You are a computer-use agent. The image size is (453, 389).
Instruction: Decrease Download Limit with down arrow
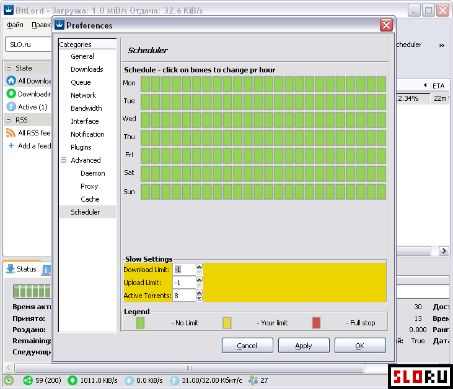[200, 273]
